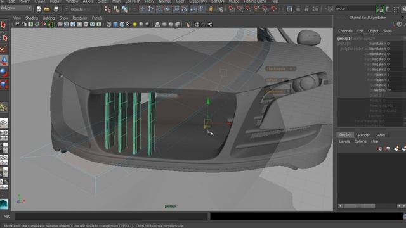This screenshot has width=406, height=228.
Task: Open the Options menu in Layer Editor
Action: click(360, 141)
